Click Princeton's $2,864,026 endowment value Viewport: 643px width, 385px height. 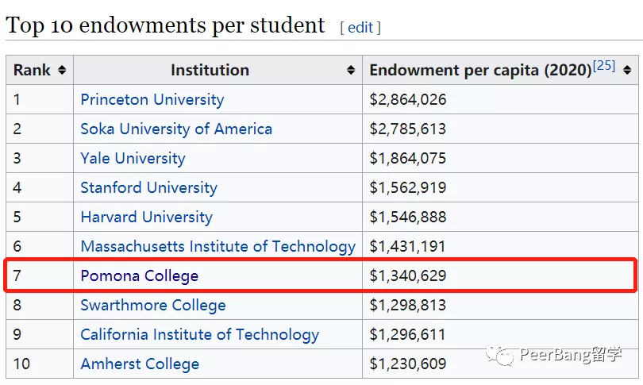pos(408,100)
